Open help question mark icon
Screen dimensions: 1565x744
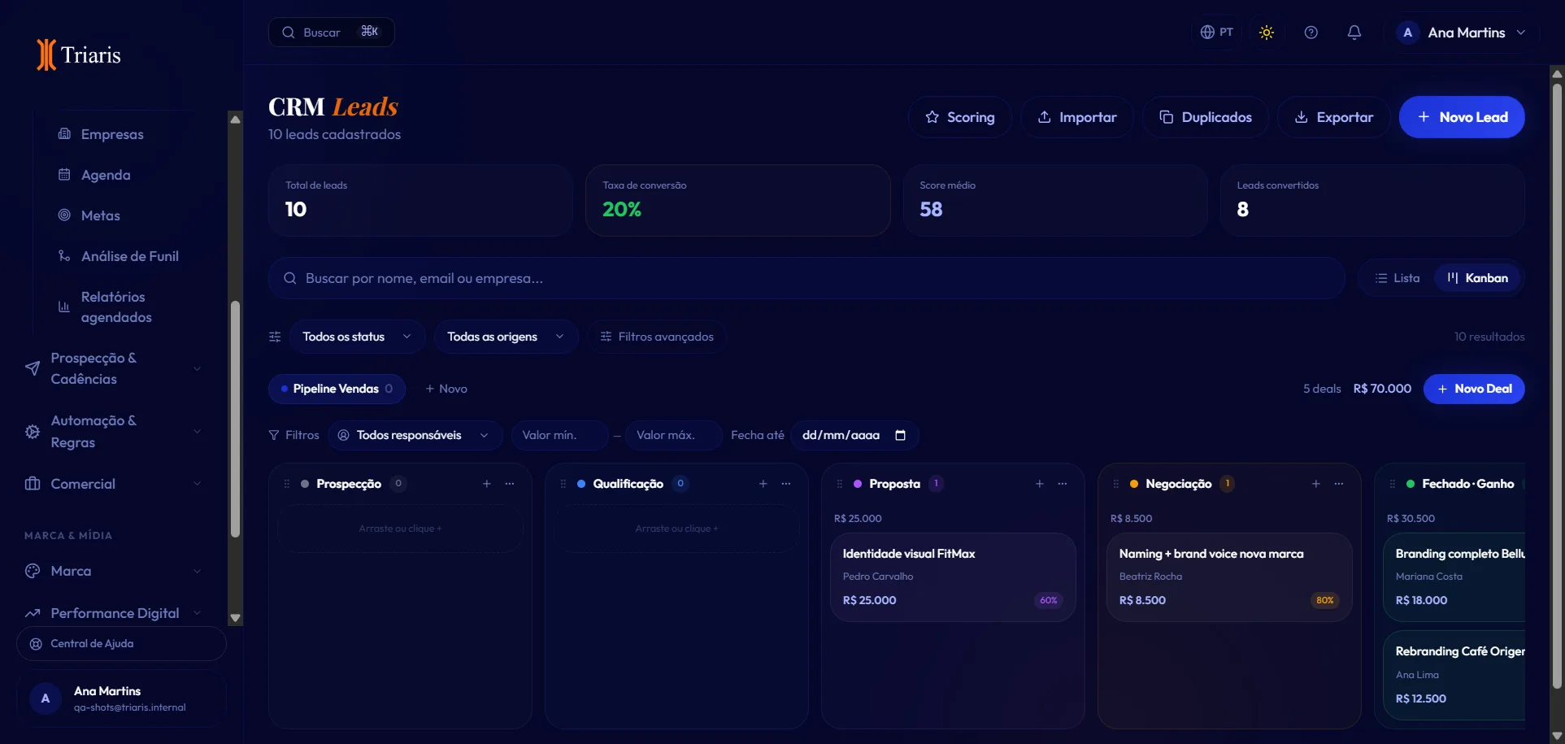(1311, 33)
